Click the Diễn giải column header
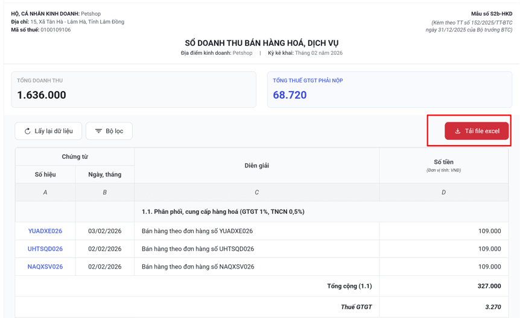Viewport: 520px width, 318px height. tap(257, 166)
